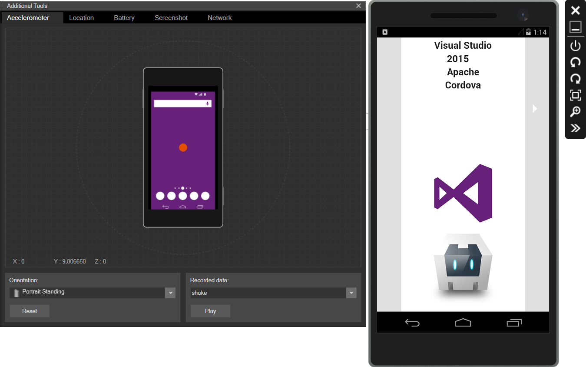The width and height of the screenshot is (586, 367).
Task: Click the Y : 9,806650 readout
Action: pyautogui.click(x=70, y=261)
